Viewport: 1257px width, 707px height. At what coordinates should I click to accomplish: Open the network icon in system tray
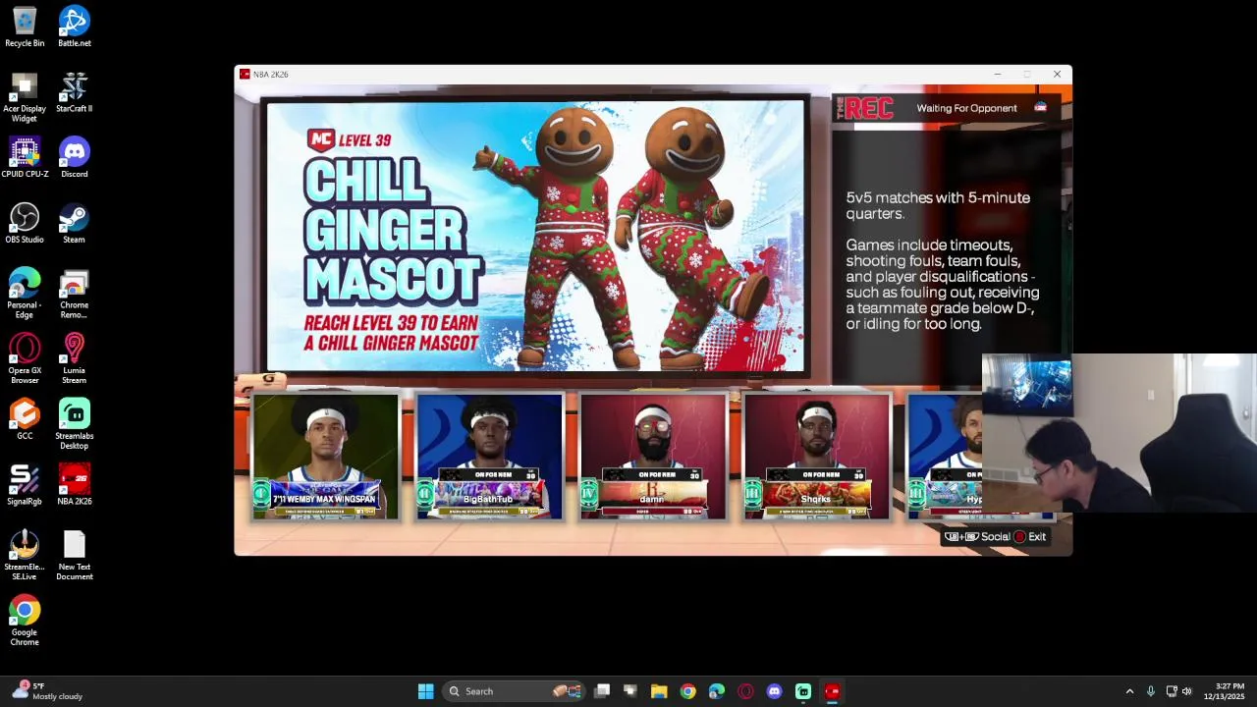pos(1172,691)
